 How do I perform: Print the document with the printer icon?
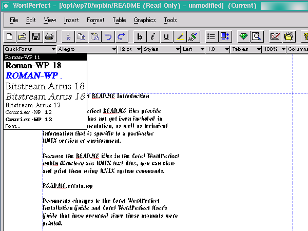(x=49, y=36)
